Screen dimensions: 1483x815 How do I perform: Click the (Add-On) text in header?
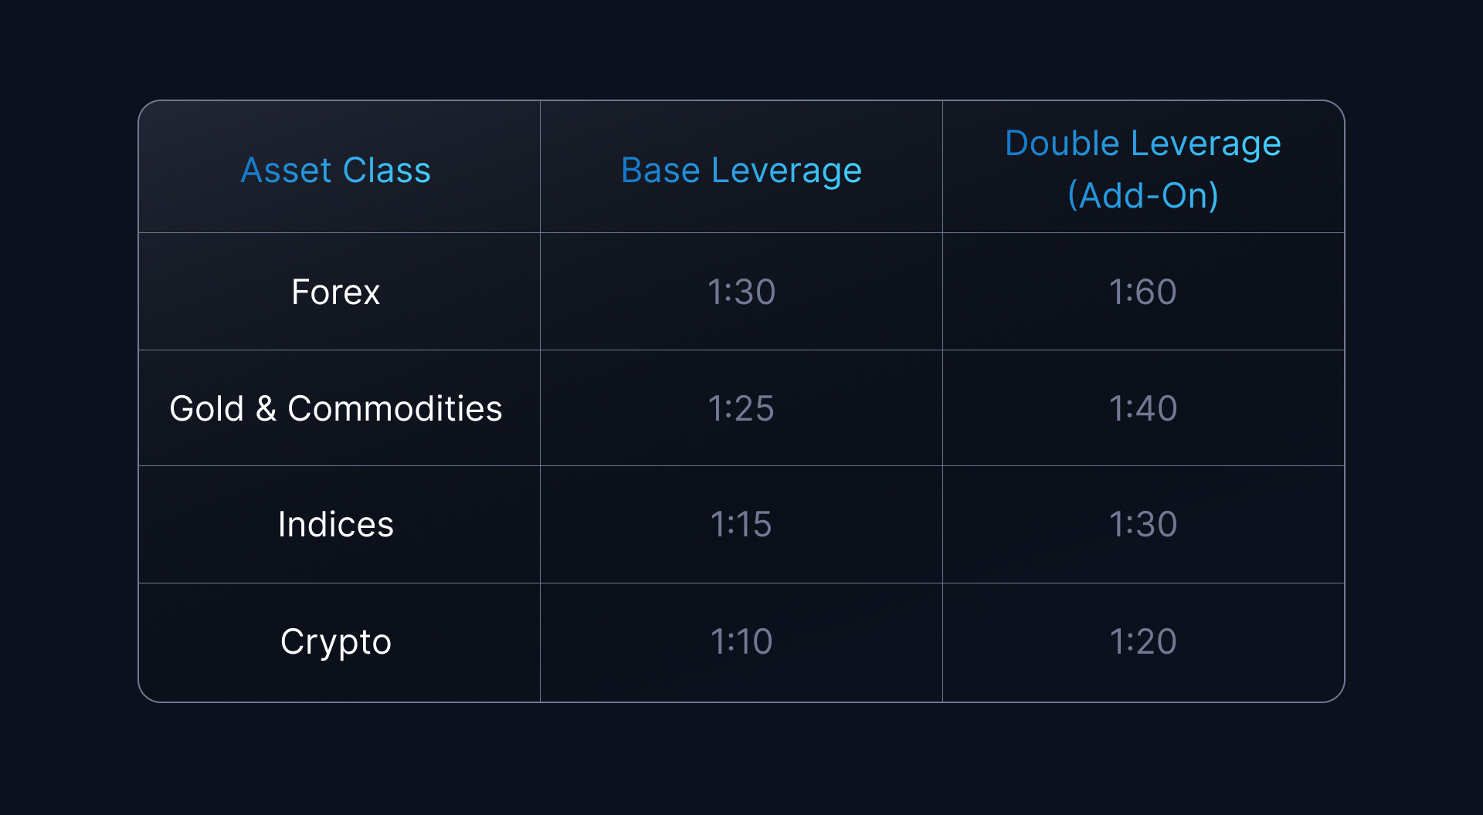pyautogui.click(x=1143, y=195)
